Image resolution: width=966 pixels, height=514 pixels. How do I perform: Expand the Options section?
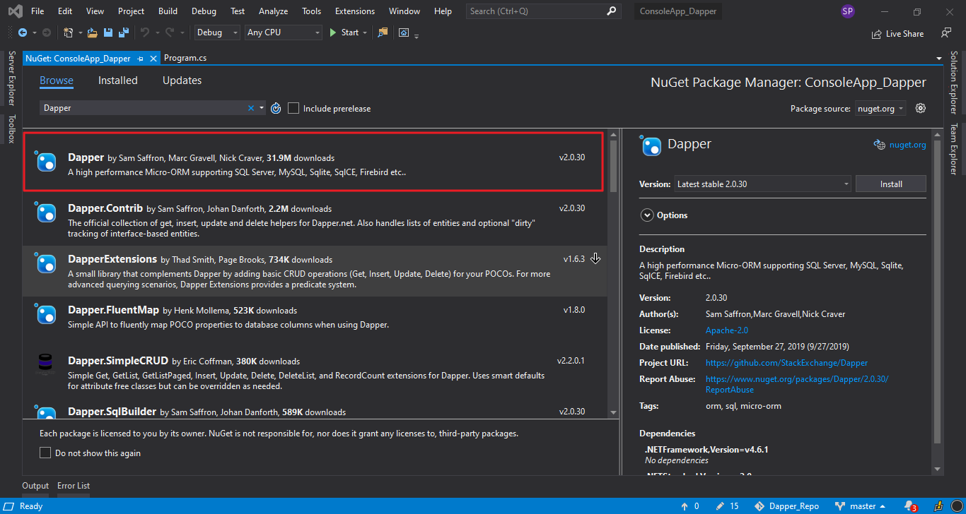[x=646, y=215]
